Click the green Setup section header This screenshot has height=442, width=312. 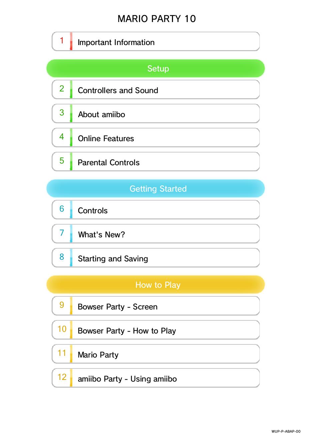point(156,68)
